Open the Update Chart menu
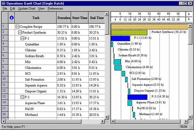The width and height of the screenshot is (194, 130). (27, 8)
